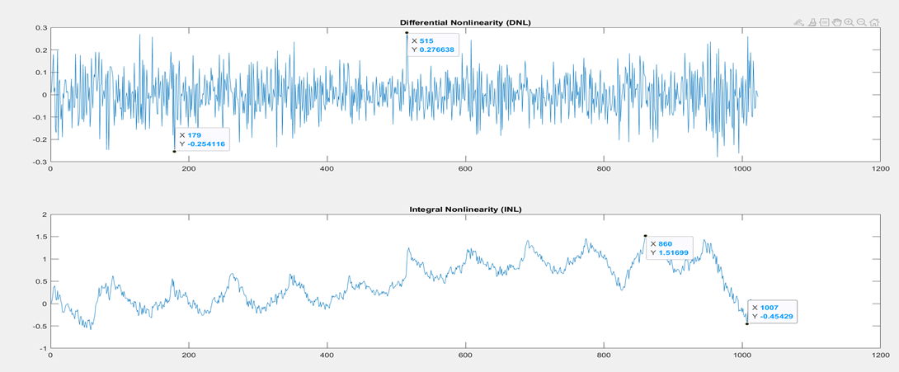The height and width of the screenshot is (372, 899).
Task: Click the Integral Nonlinearity (INL) title
Action: click(465, 210)
